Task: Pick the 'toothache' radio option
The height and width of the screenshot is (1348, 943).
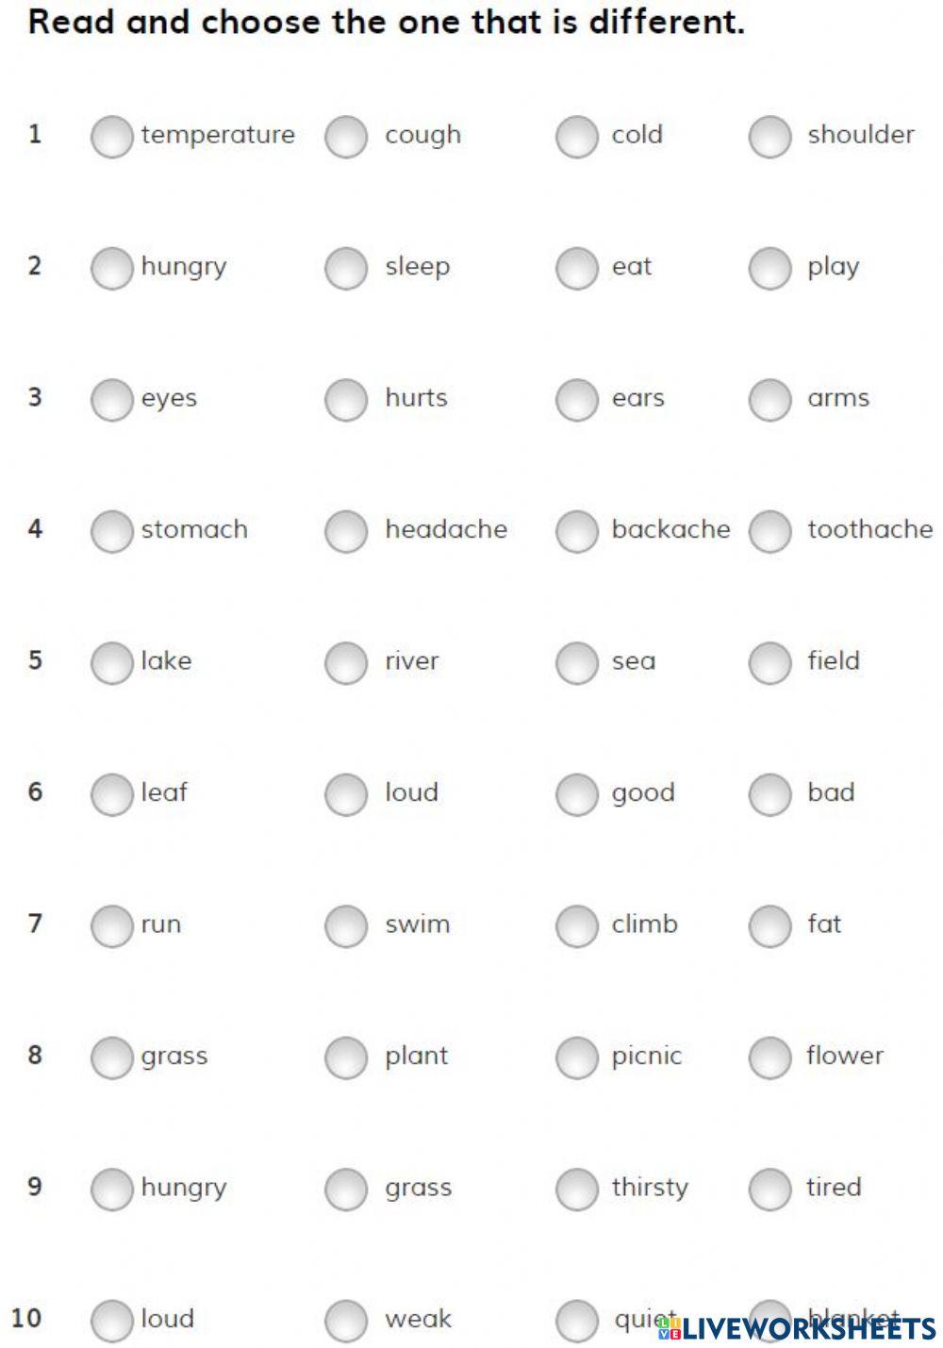Action: click(x=769, y=531)
